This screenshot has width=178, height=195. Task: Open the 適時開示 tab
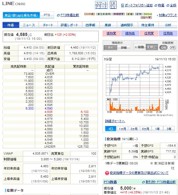click(127, 25)
